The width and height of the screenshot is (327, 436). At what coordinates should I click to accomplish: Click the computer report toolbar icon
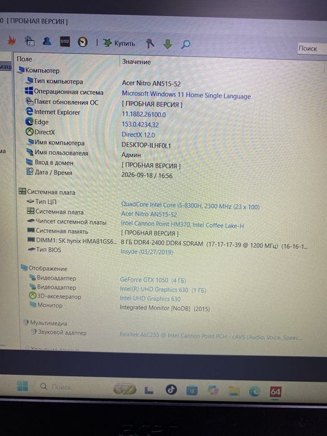point(30,41)
